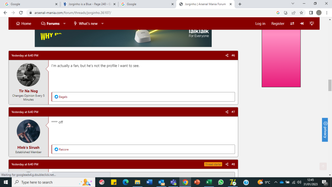This screenshot has width=332, height=187.
Task: Click the Type here to search box
Action: point(53,182)
